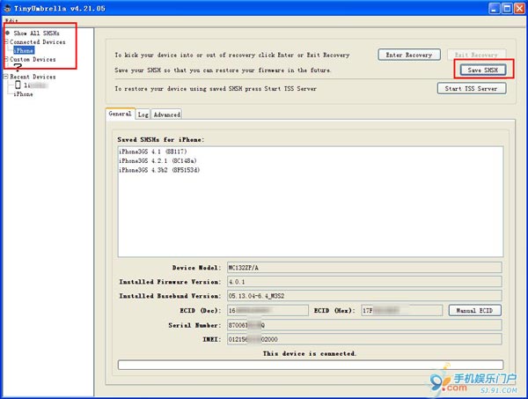The width and height of the screenshot is (528, 399).
Task: Click the Save SHSH button
Action: (x=483, y=70)
